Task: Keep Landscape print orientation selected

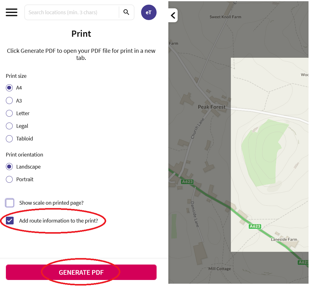Action: [x=9, y=166]
